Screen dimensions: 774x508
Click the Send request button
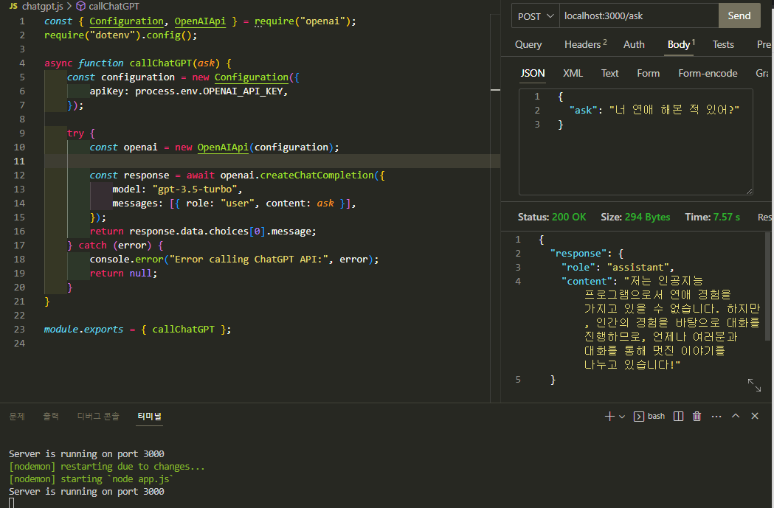739,15
